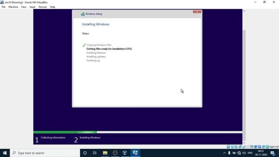The image size is (279, 157).
Task: Click the keyboard capture icon beside Right Ctrl
Action: point(267,147)
